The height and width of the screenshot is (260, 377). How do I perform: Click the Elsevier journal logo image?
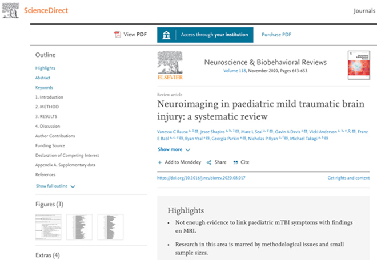pyautogui.click(x=170, y=66)
